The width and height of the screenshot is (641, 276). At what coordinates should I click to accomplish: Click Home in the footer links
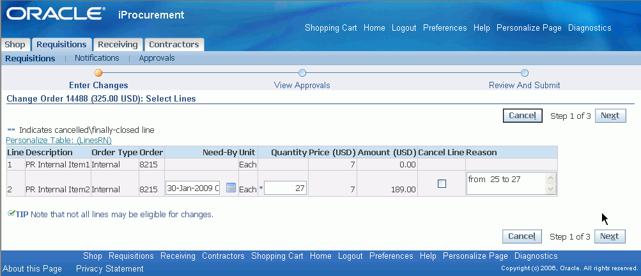[x=321, y=256]
